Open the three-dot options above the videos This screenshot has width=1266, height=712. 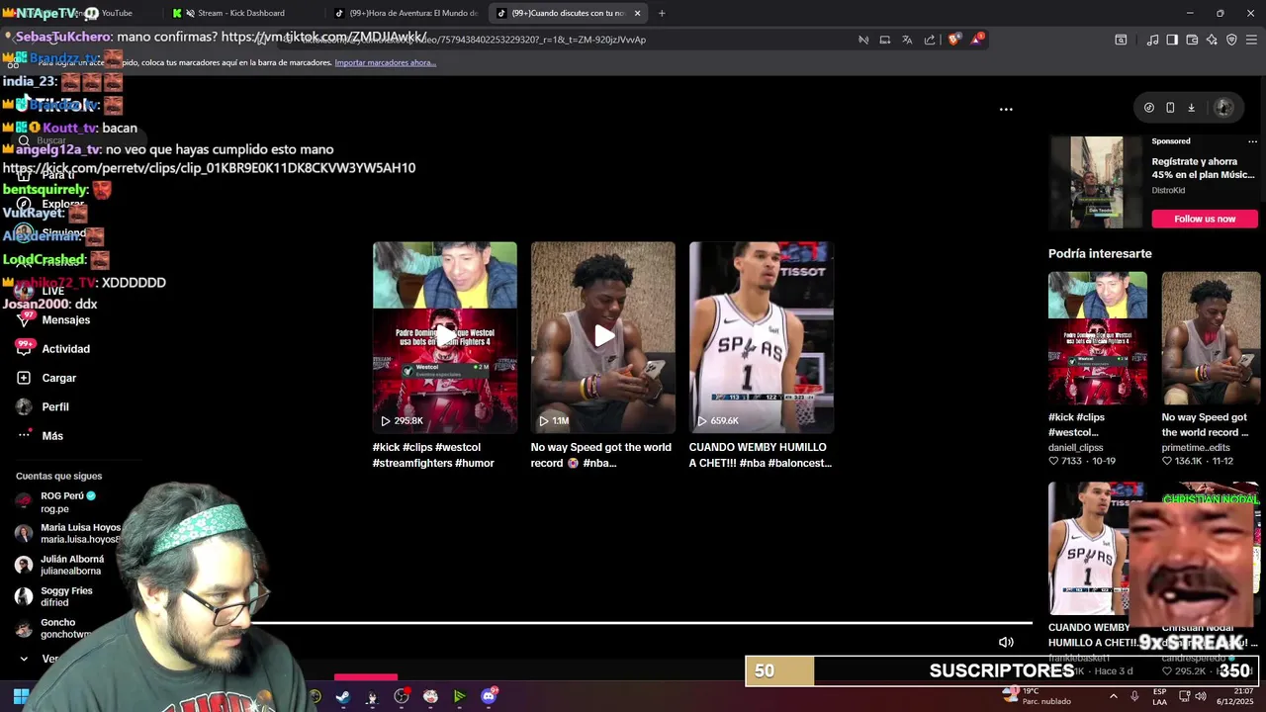click(1006, 109)
